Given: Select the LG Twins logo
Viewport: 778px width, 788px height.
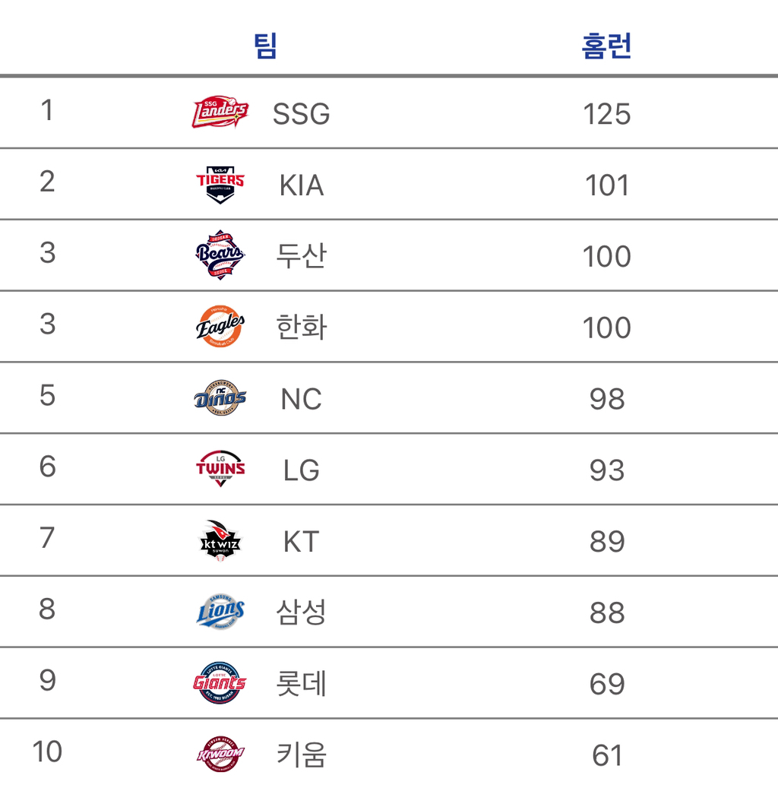Looking at the screenshot, I should pos(220,468).
